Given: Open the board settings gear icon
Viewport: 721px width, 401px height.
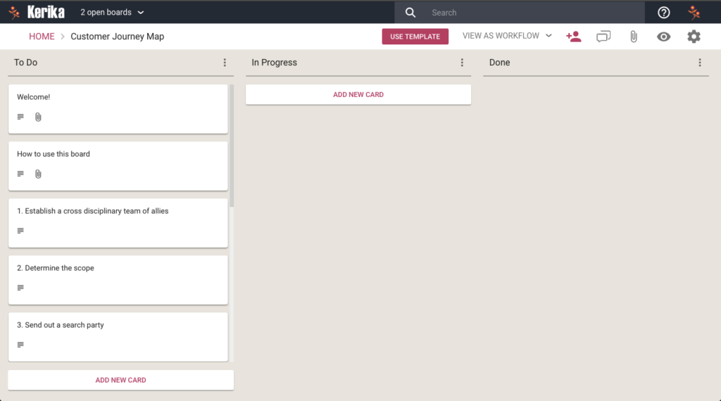Looking at the screenshot, I should tap(694, 37).
